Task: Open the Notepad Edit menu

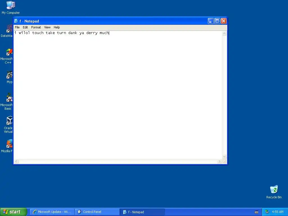Action: pyautogui.click(x=25, y=27)
